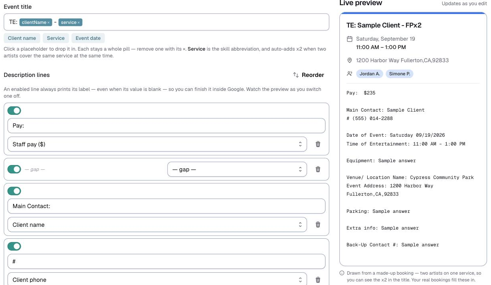Click the # (555) 014-2288 phone line
The height and width of the screenshot is (285, 491).
pyautogui.click(x=370, y=118)
